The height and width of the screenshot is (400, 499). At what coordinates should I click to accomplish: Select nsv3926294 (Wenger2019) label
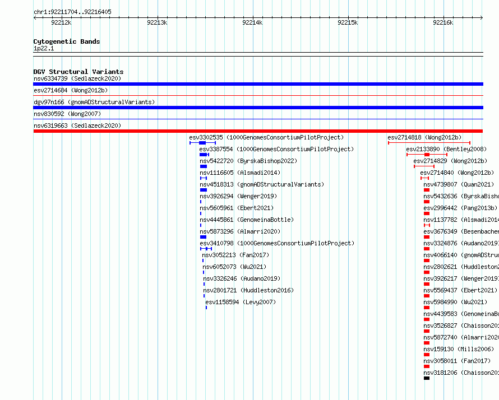coord(238,196)
